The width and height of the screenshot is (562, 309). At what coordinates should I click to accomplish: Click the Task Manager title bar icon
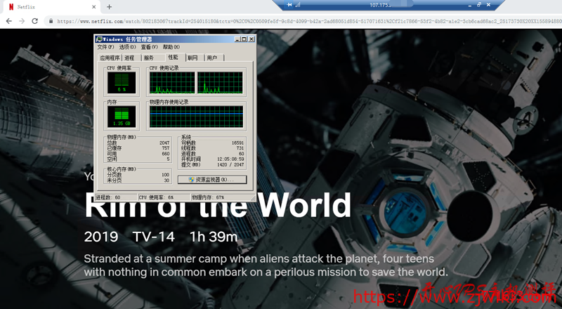pyautogui.click(x=99, y=39)
